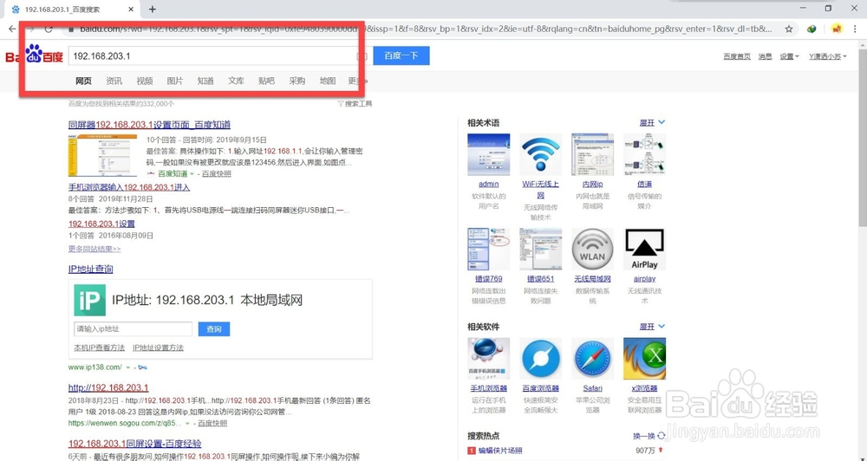This screenshot has height=461, width=867.
Task: Switch to the 网页 tab
Action: [83, 81]
